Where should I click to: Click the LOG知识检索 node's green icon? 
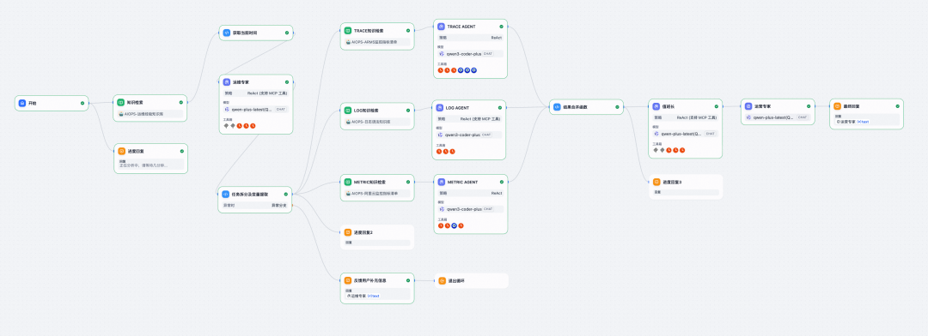(x=348, y=111)
